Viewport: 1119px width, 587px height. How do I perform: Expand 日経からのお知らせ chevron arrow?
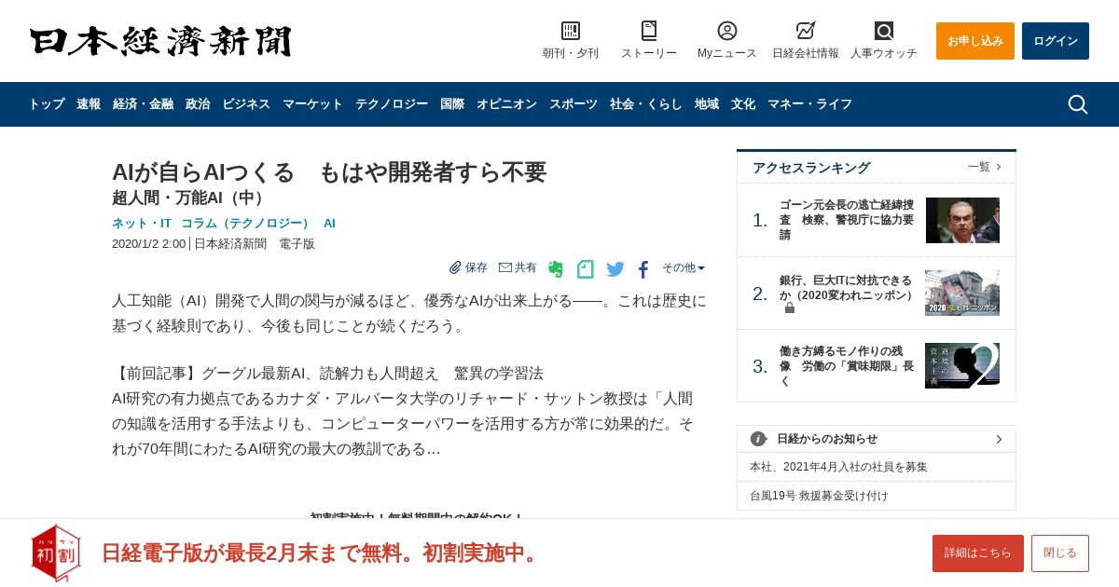click(999, 439)
